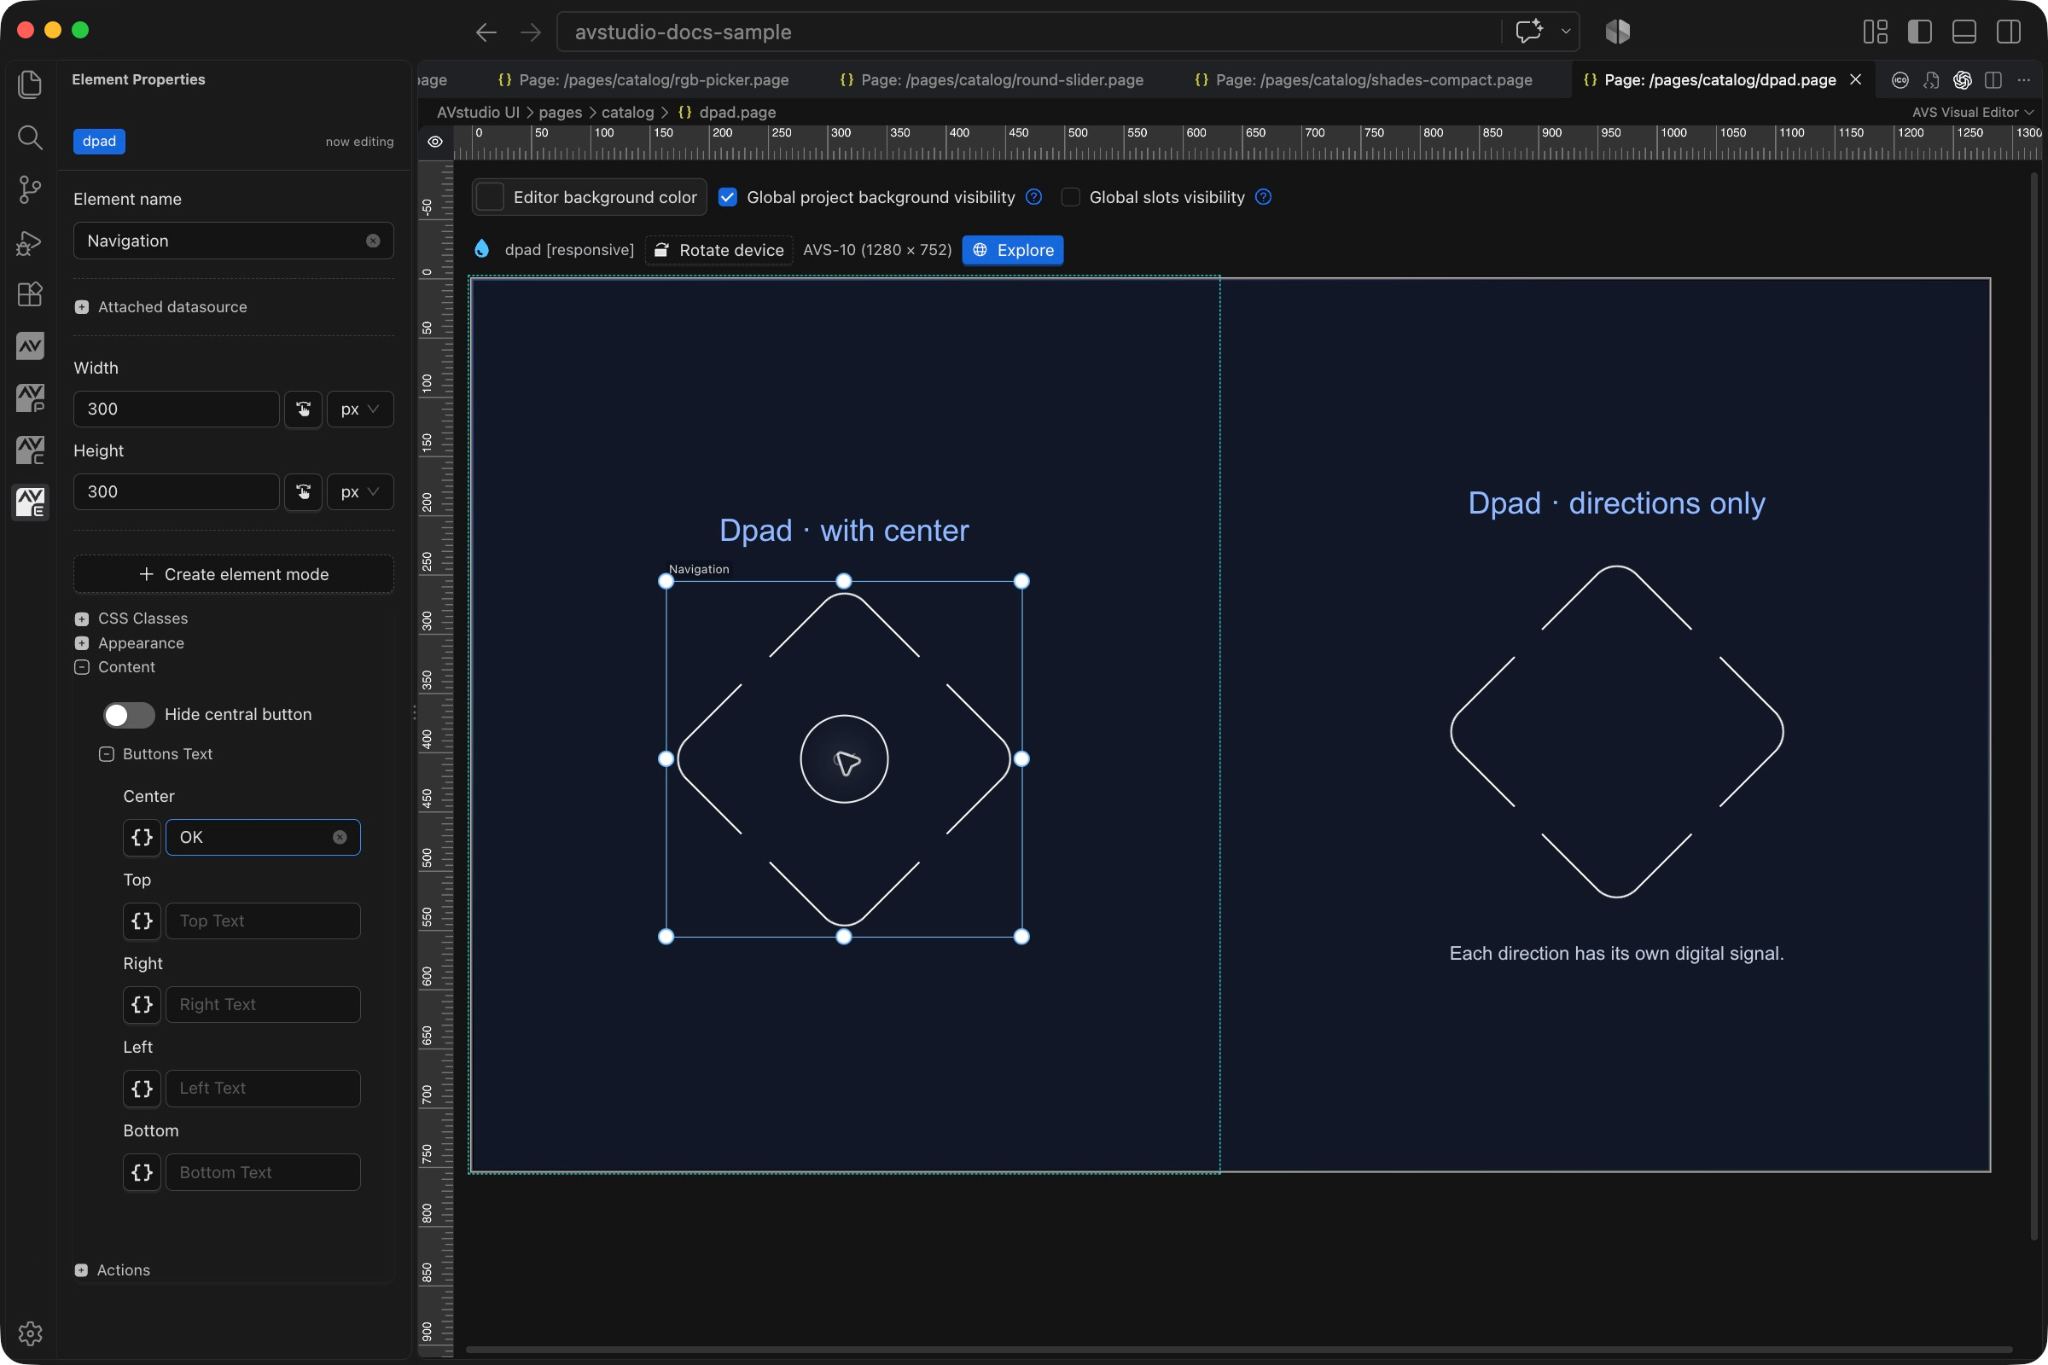Switch to the round-slider.page tab

click(992, 80)
